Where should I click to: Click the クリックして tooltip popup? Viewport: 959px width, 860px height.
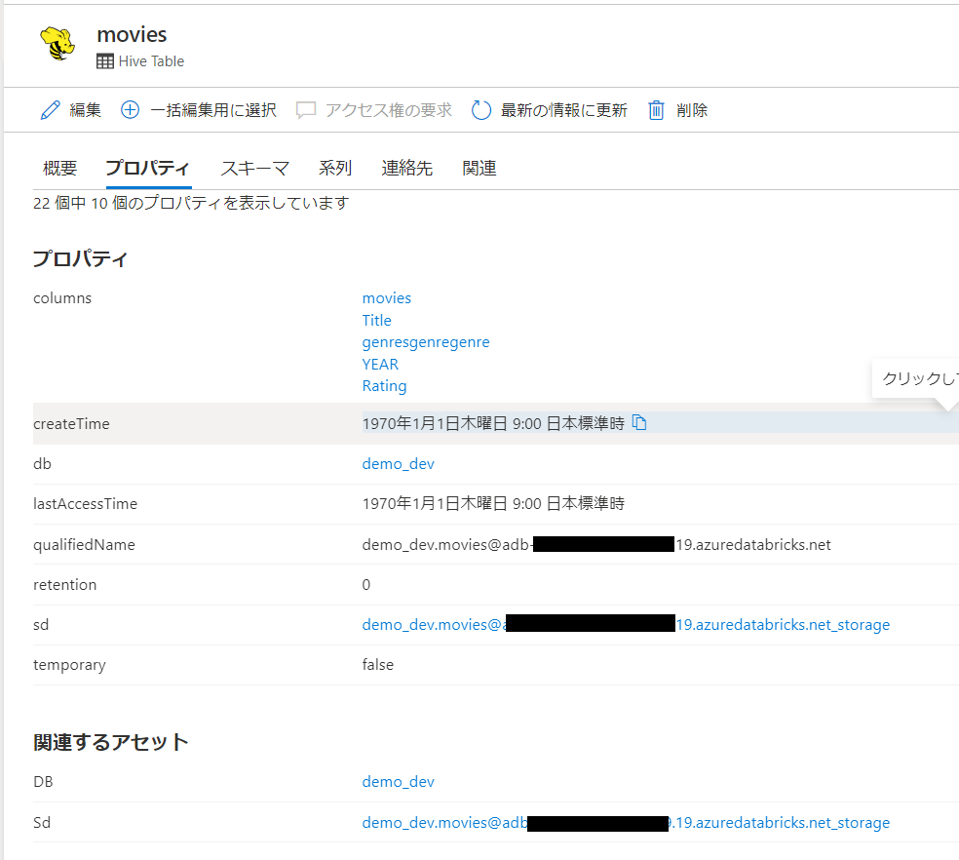[x=915, y=379]
